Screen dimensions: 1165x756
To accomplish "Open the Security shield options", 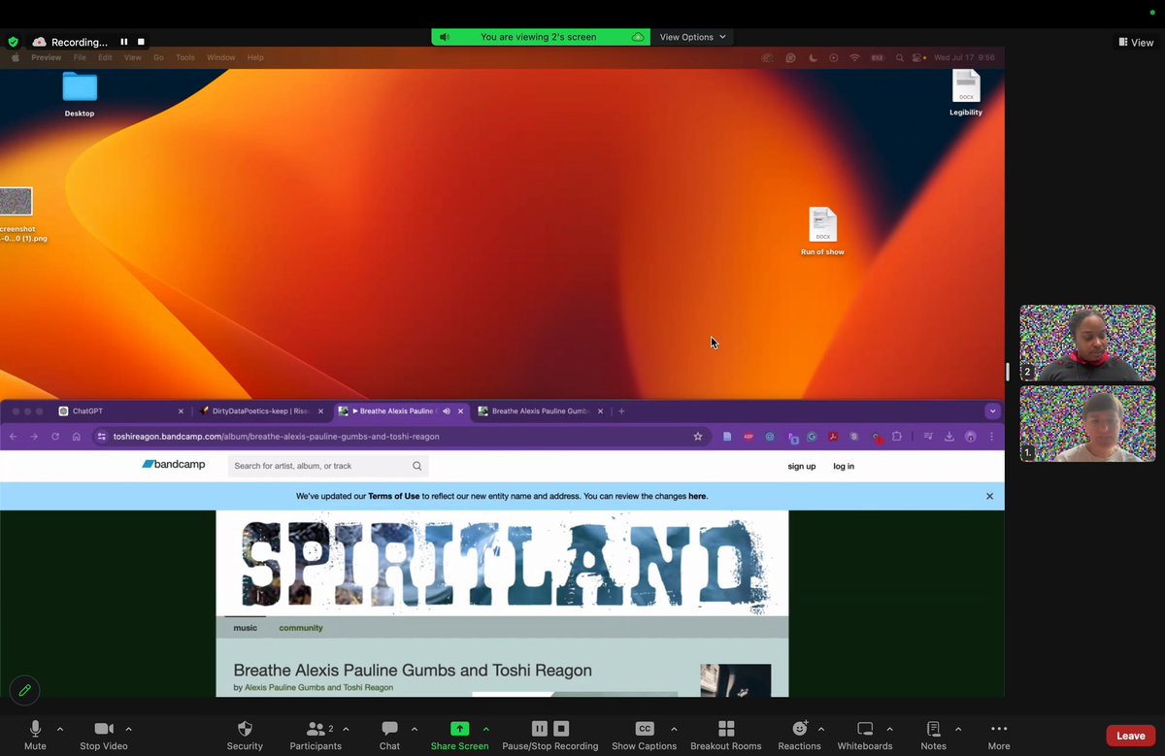I will pos(245,735).
